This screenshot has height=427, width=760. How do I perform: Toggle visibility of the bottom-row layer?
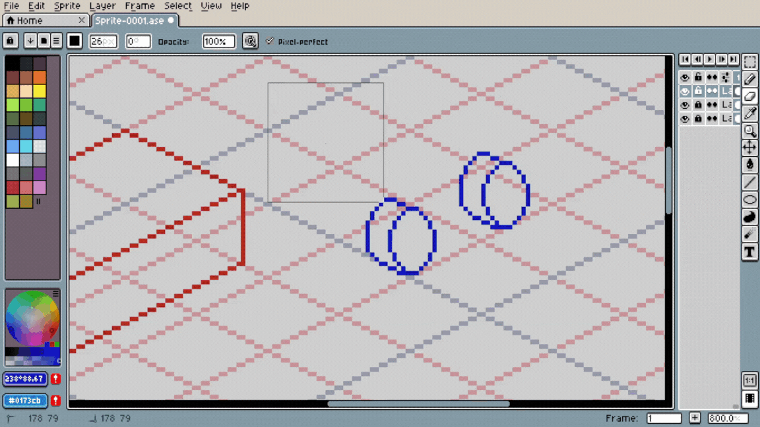[x=685, y=118]
